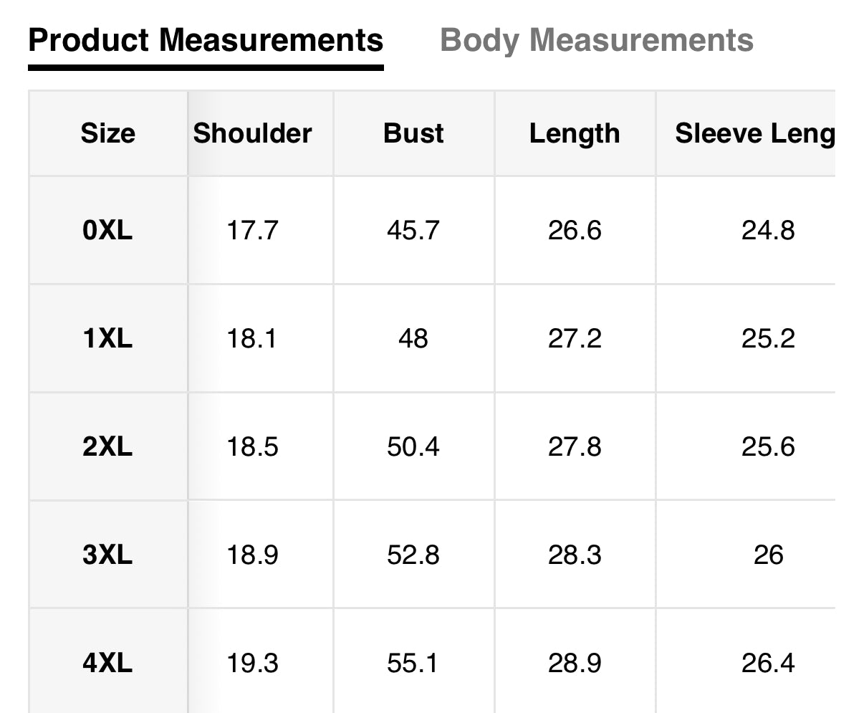Screen dimensions: 864x713
Task: Select the Bust column header
Action: [413, 133]
